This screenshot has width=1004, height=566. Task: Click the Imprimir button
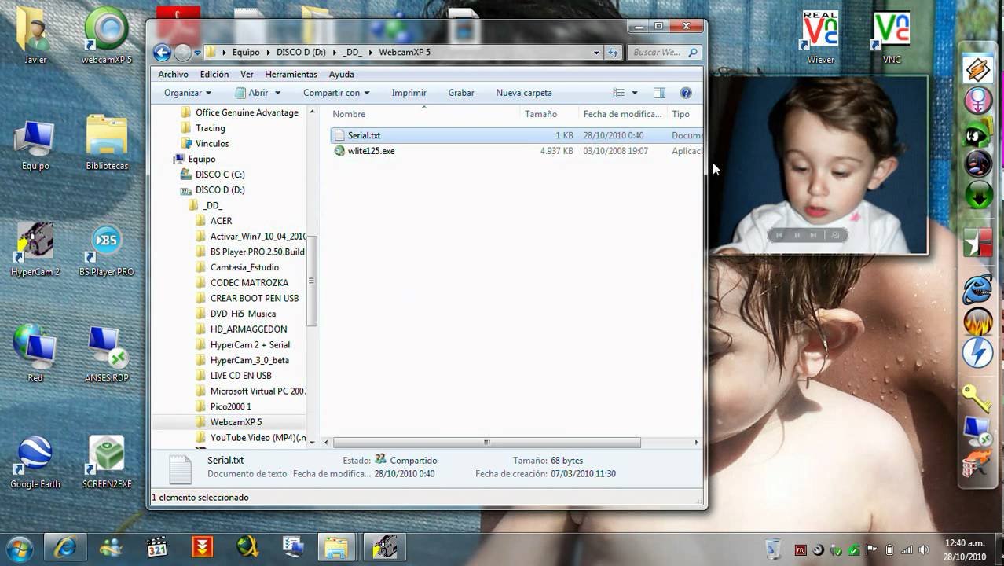pos(409,93)
